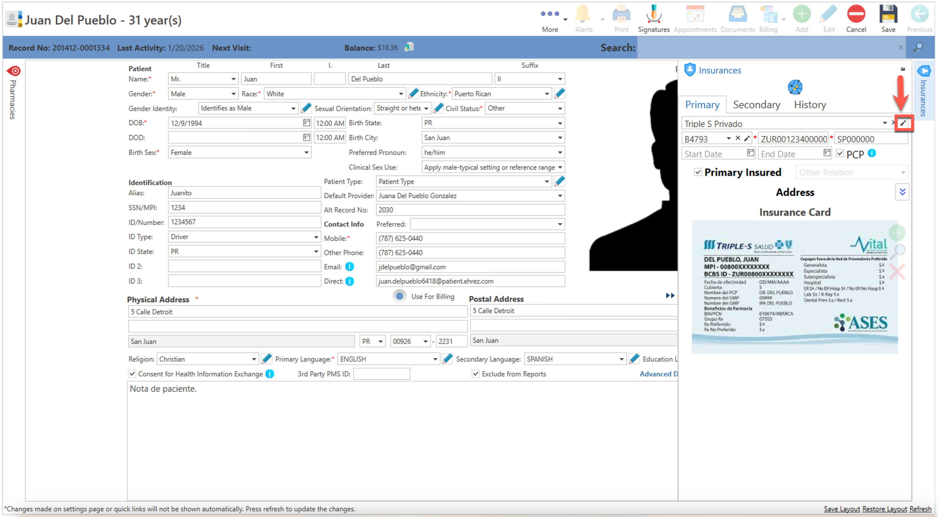Toggle Exclude from Reports checkbox
Screen dimensions: 938x517
[476, 374]
